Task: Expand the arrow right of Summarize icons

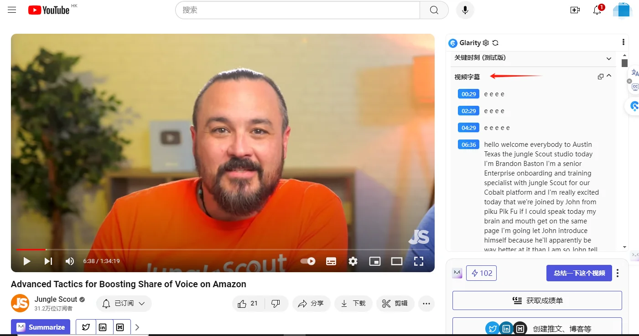Action: (x=137, y=327)
